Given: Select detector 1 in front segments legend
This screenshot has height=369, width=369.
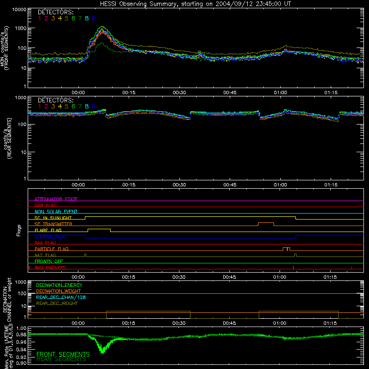Looking at the screenshot, I should [40, 18].
